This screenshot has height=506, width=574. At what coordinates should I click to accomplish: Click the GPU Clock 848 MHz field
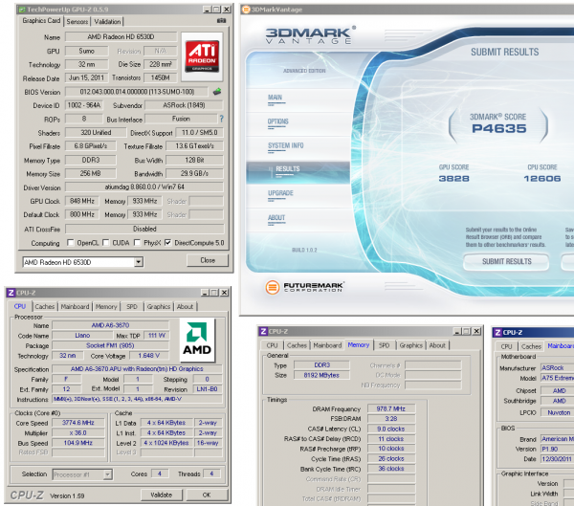coord(76,202)
